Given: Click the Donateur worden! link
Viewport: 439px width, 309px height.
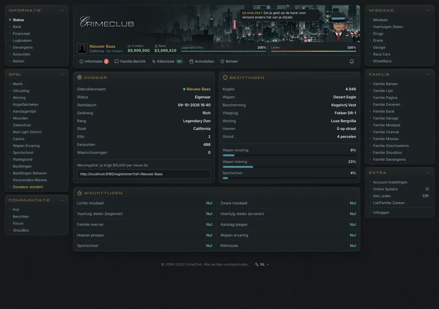Looking at the screenshot, I should click(x=28, y=187).
